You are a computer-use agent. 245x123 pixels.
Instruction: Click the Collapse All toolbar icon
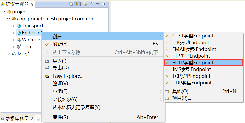point(71,4)
